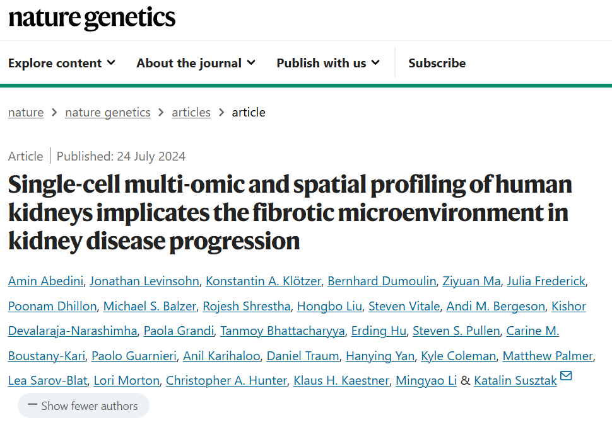The width and height of the screenshot is (612, 425).
Task: Click author Ziyuan Ma
Action: [471, 281]
